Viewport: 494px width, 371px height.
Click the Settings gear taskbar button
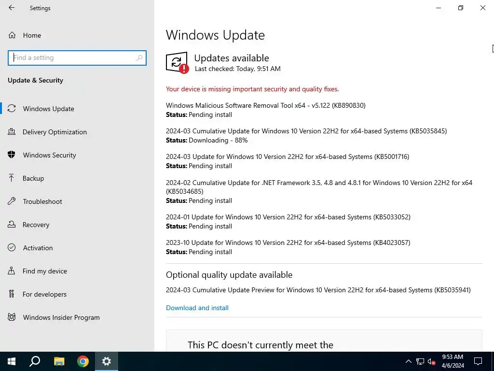[x=107, y=361]
